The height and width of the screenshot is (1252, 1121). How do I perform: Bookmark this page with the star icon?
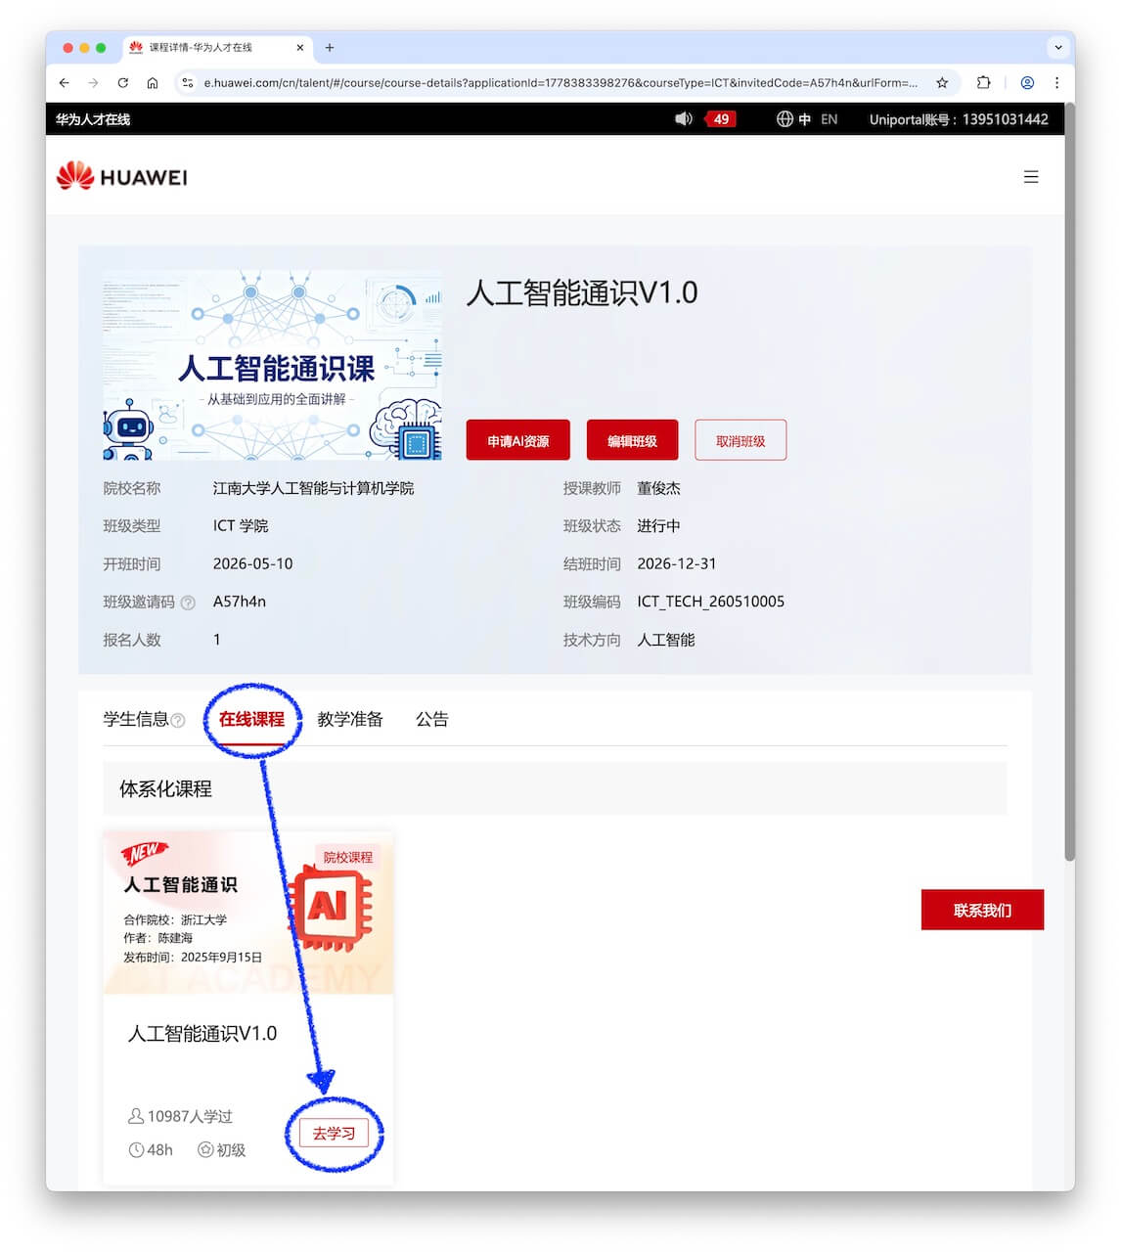click(x=942, y=83)
